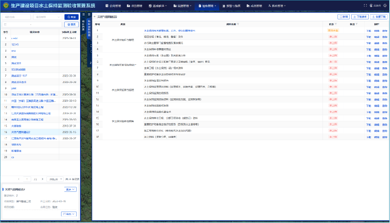The height and width of the screenshot is (223, 390).
Task: Click the 查询 search button
Action: [x=71, y=17]
